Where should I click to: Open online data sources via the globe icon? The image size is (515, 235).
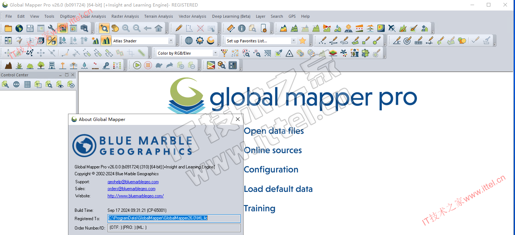point(19,28)
